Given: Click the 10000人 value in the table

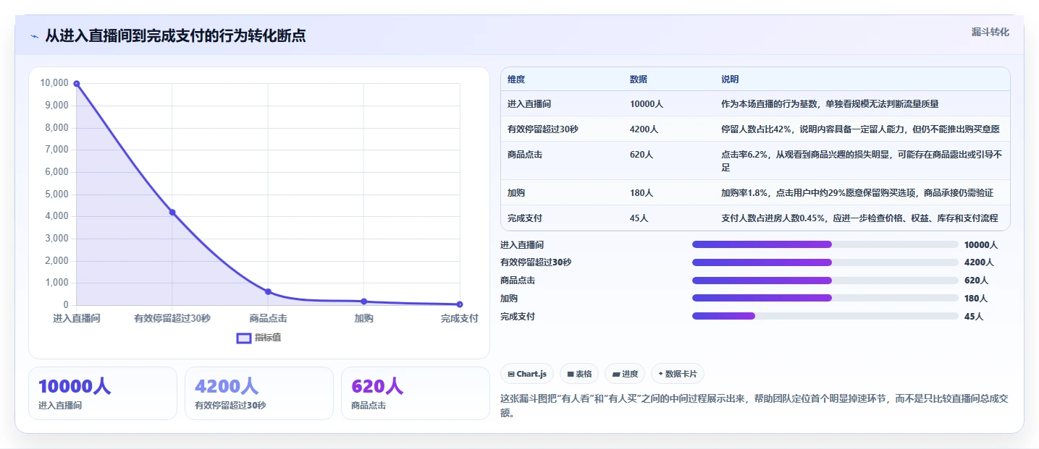Looking at the screenshot, I should point(647,104).
